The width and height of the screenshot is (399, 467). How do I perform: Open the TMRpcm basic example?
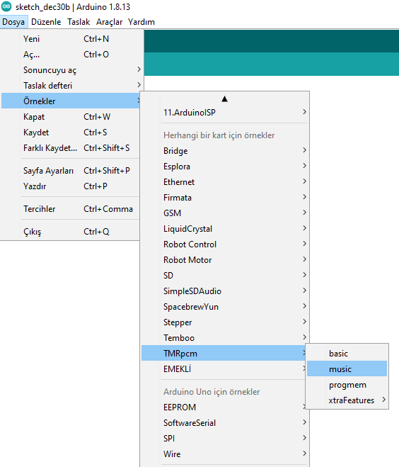[347, 353]
